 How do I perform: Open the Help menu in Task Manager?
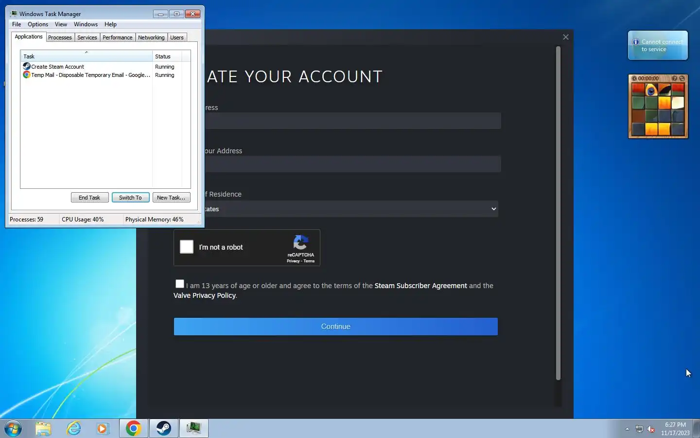click(110, 24)
